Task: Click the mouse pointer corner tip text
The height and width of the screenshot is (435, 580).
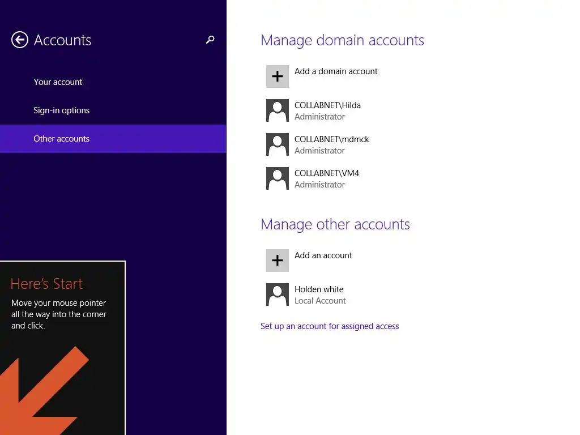Action: [x=59, y=314]
